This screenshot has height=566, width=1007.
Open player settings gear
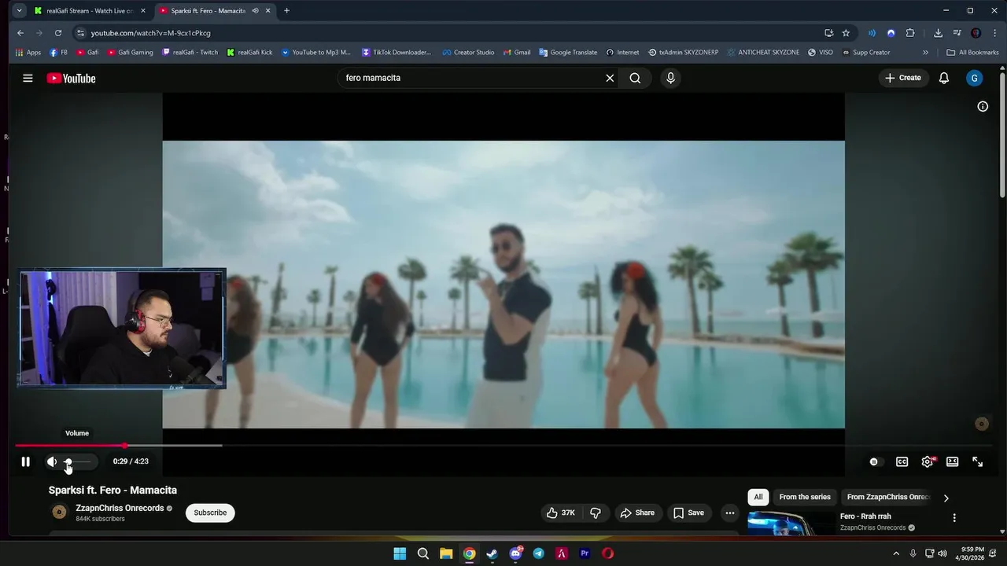pyautogui.click(x=928, y=461)
